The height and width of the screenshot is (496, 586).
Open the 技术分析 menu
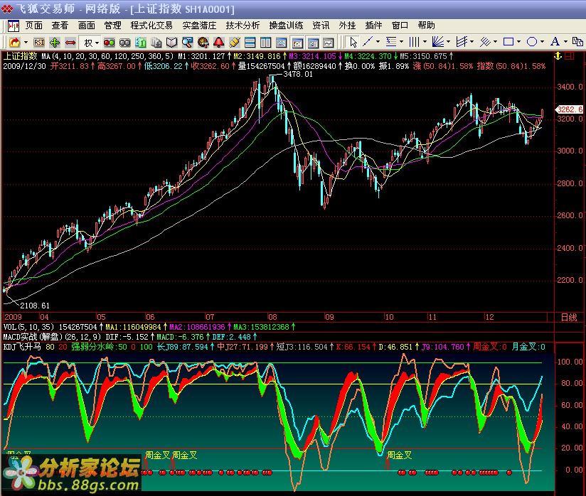243,25
